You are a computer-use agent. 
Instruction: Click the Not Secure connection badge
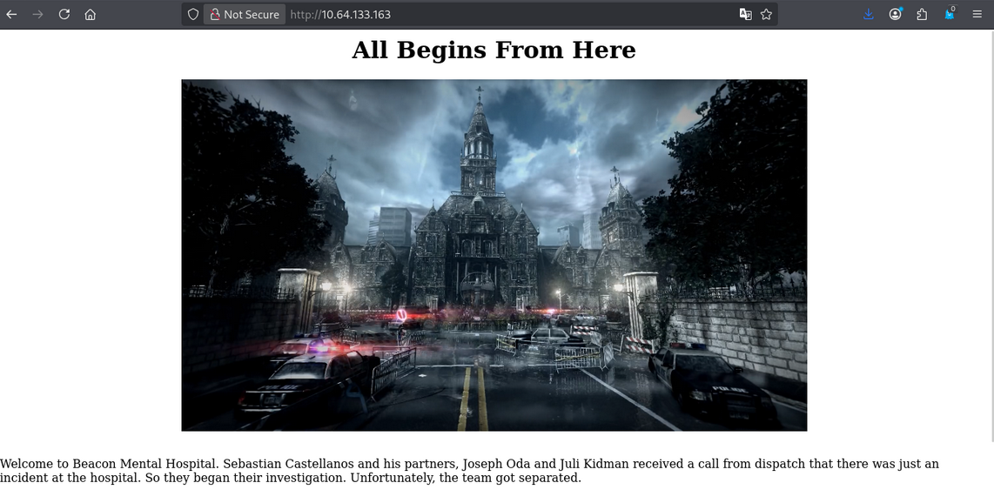coord(244,15)
